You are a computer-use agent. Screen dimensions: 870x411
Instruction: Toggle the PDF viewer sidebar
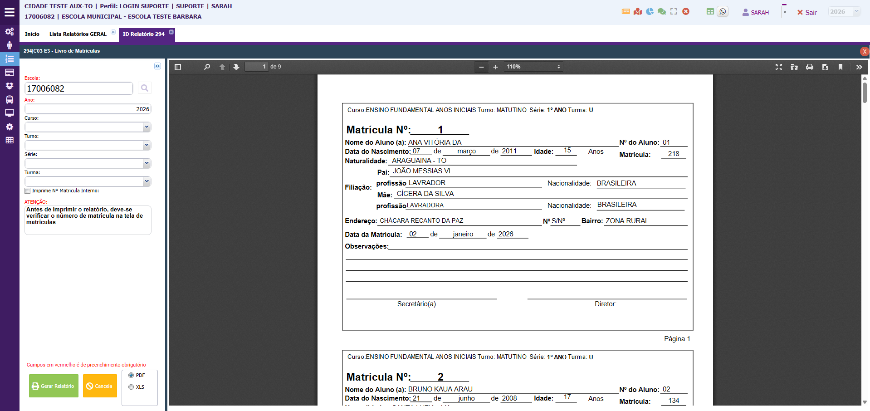pos(178,67)
